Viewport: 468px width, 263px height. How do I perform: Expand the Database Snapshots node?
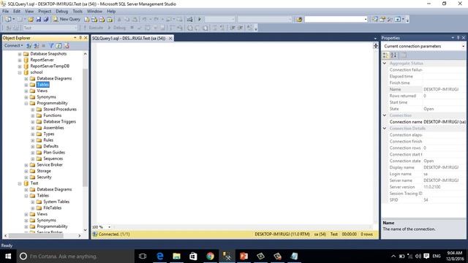pos(20,54)
